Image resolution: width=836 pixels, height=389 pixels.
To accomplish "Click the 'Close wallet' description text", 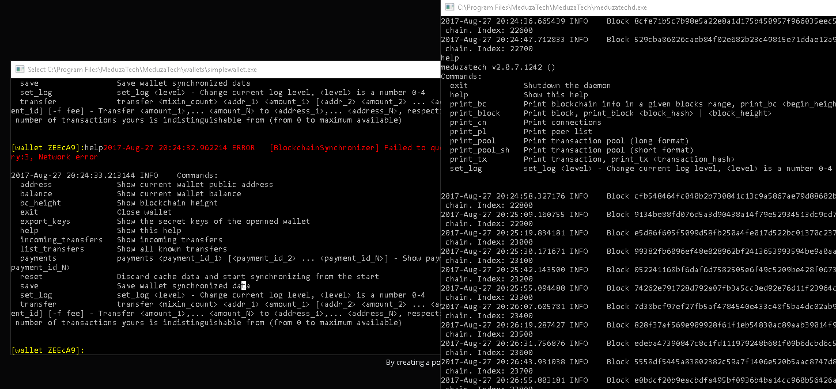I will point(144,212).
